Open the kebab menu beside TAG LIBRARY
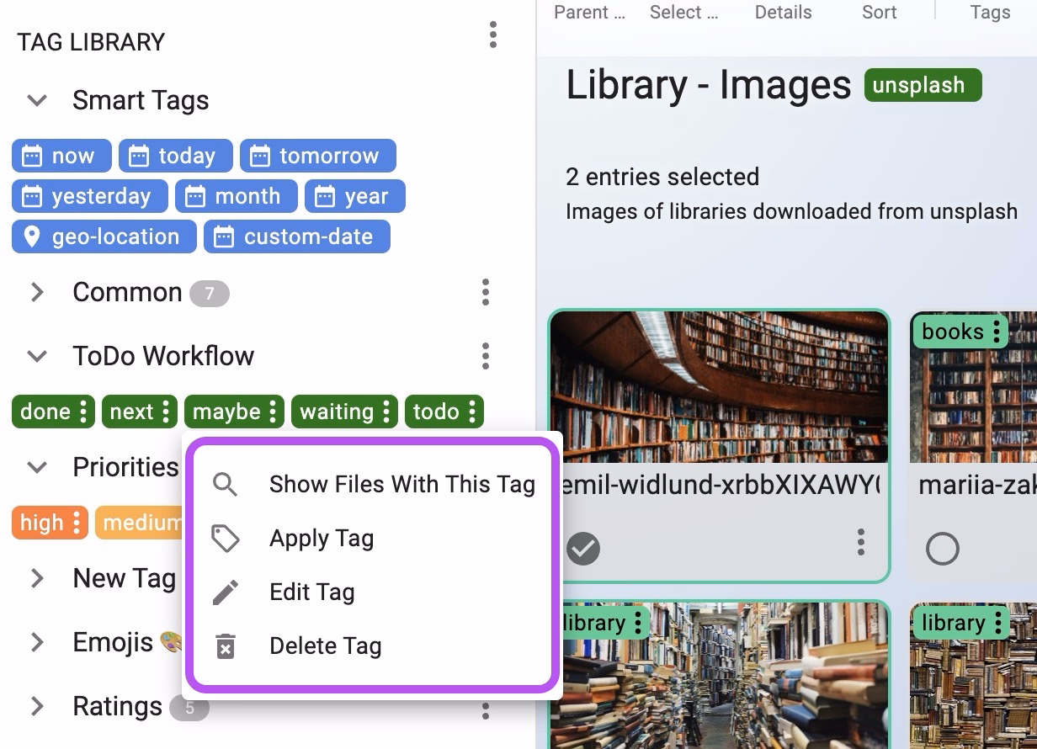 (492, 35)
